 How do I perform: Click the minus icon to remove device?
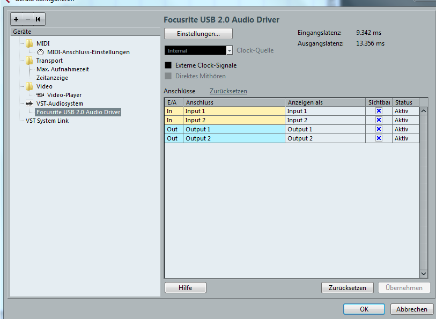coord(27,19)
